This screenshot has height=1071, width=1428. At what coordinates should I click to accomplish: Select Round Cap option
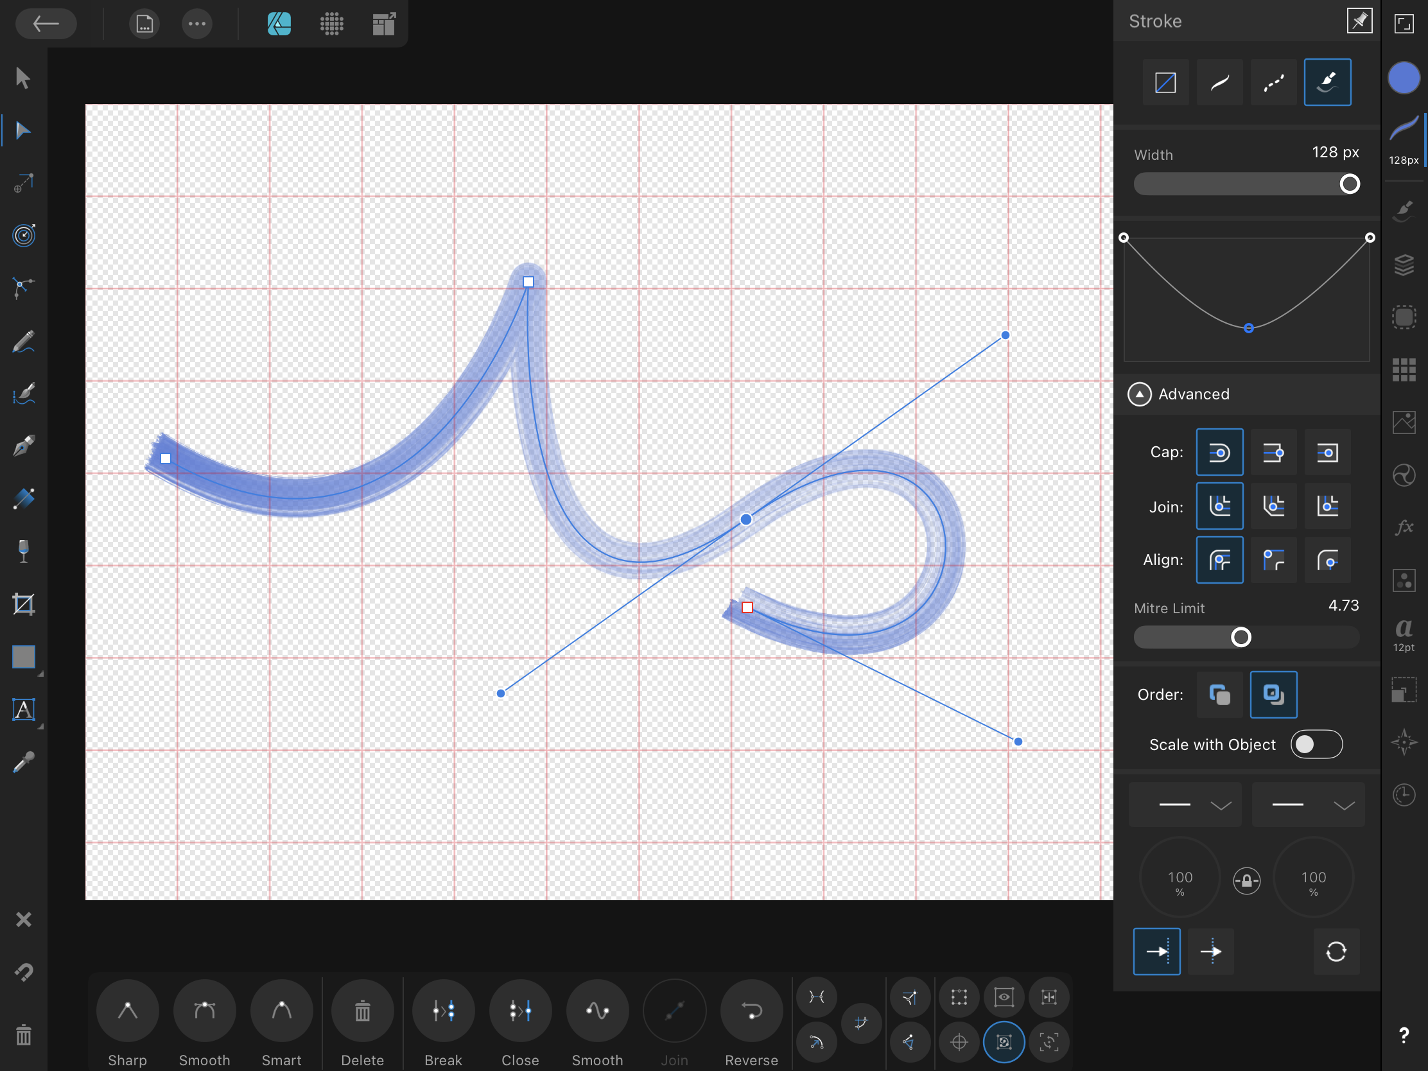pyautogui.click(x=1219, y=453)
